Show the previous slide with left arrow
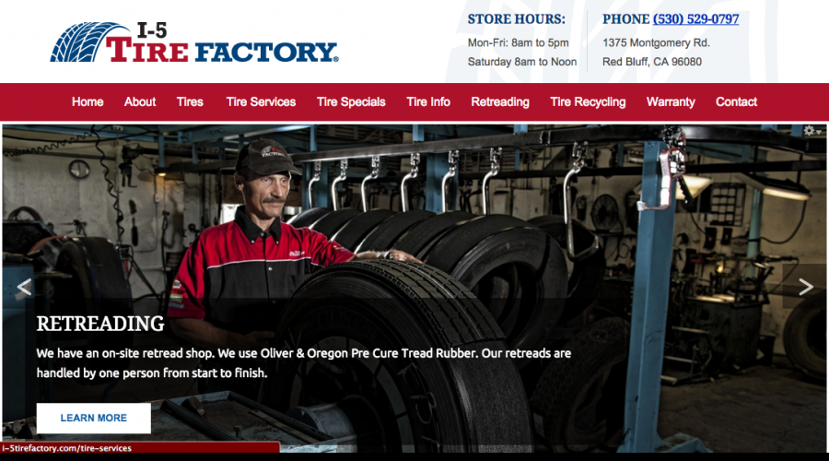 click(24, 287)
